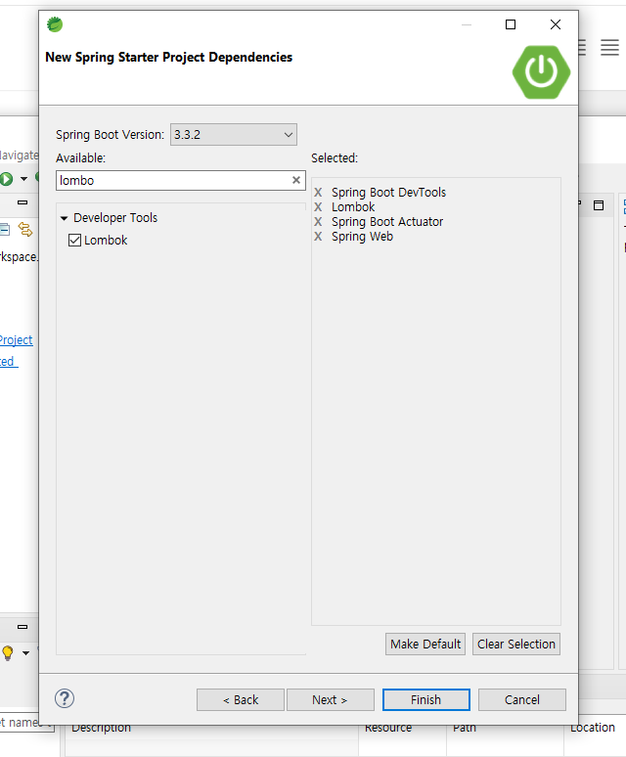Click the Location column header

[592, 728]
